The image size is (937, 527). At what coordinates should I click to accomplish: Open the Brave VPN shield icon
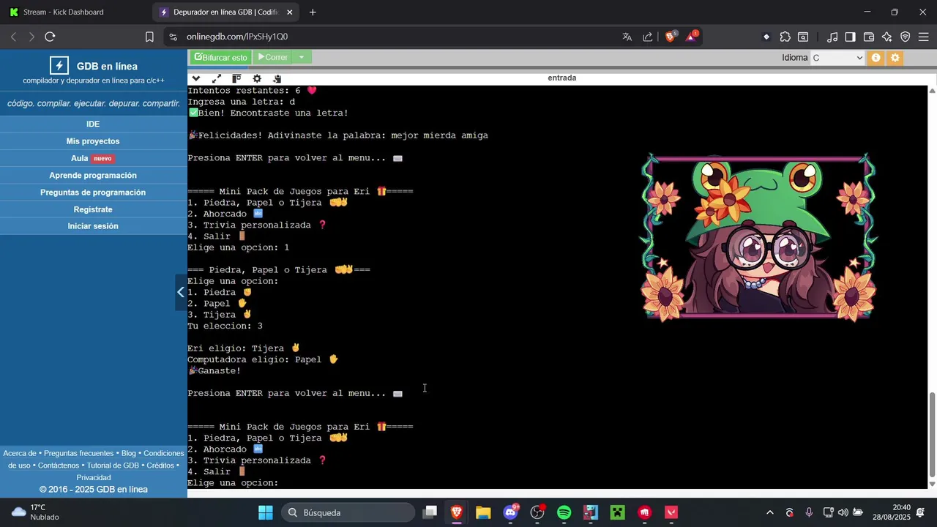pos(906,37)
